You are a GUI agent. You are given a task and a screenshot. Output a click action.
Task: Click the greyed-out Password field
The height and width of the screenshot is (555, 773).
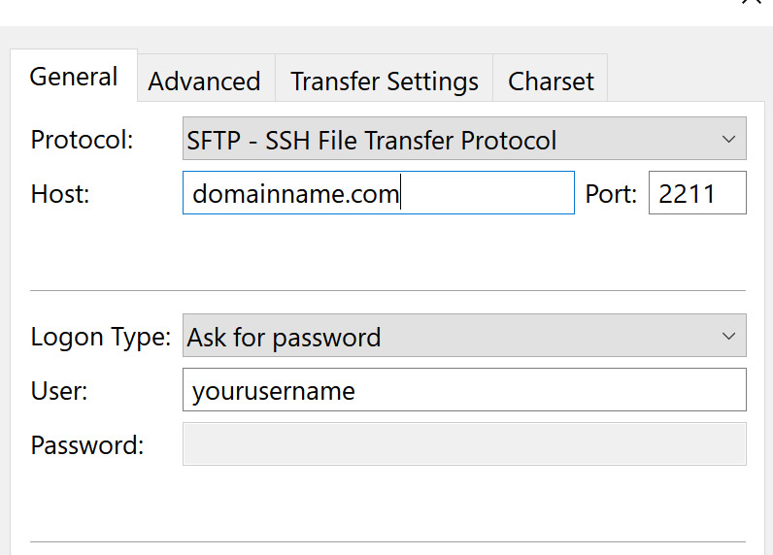[464, 443]
